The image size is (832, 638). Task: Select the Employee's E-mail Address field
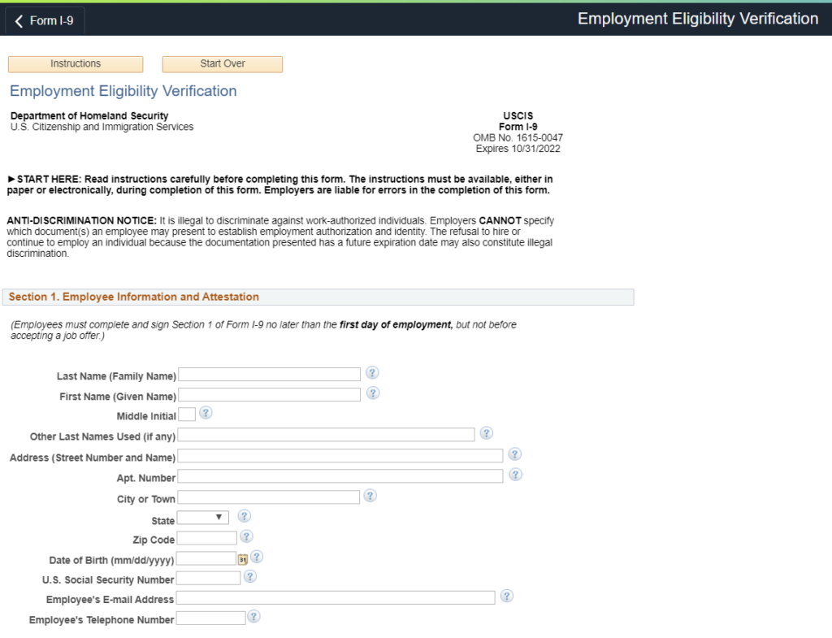(x=337, y=597)
